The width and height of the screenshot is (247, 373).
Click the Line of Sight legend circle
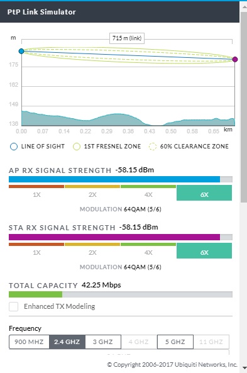pos(14,147)
